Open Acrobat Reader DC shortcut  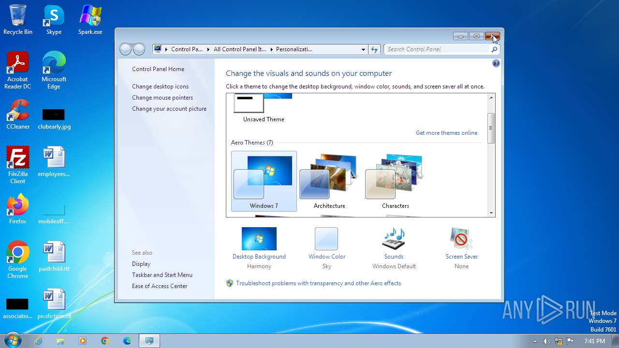pos(18,71)
